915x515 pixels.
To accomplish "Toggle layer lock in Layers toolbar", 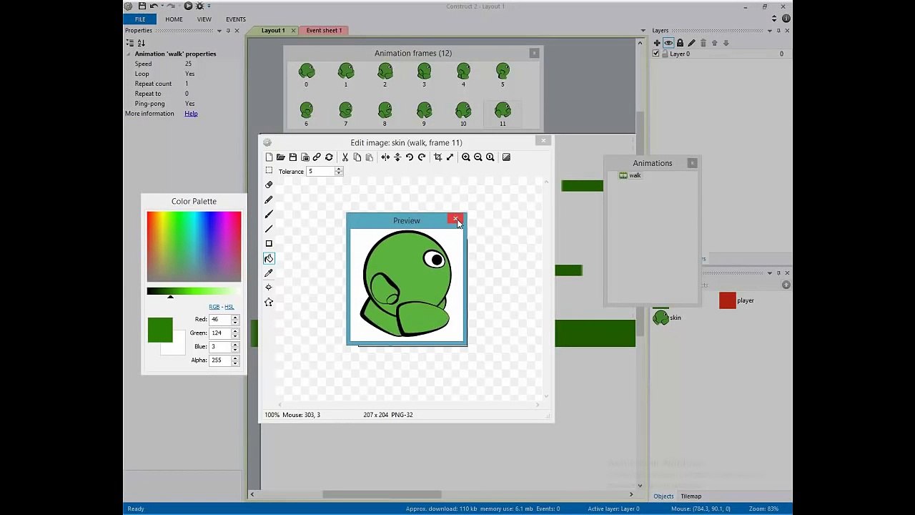I will coord(680,43).
